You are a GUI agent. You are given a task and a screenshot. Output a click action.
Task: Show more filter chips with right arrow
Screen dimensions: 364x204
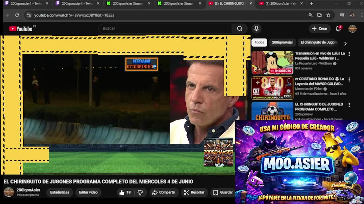pyautogui.click(x=345, y=44)
